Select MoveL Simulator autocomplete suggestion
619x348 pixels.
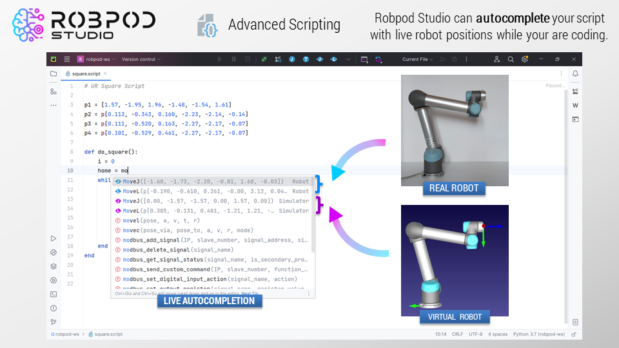tap(212, 211)
